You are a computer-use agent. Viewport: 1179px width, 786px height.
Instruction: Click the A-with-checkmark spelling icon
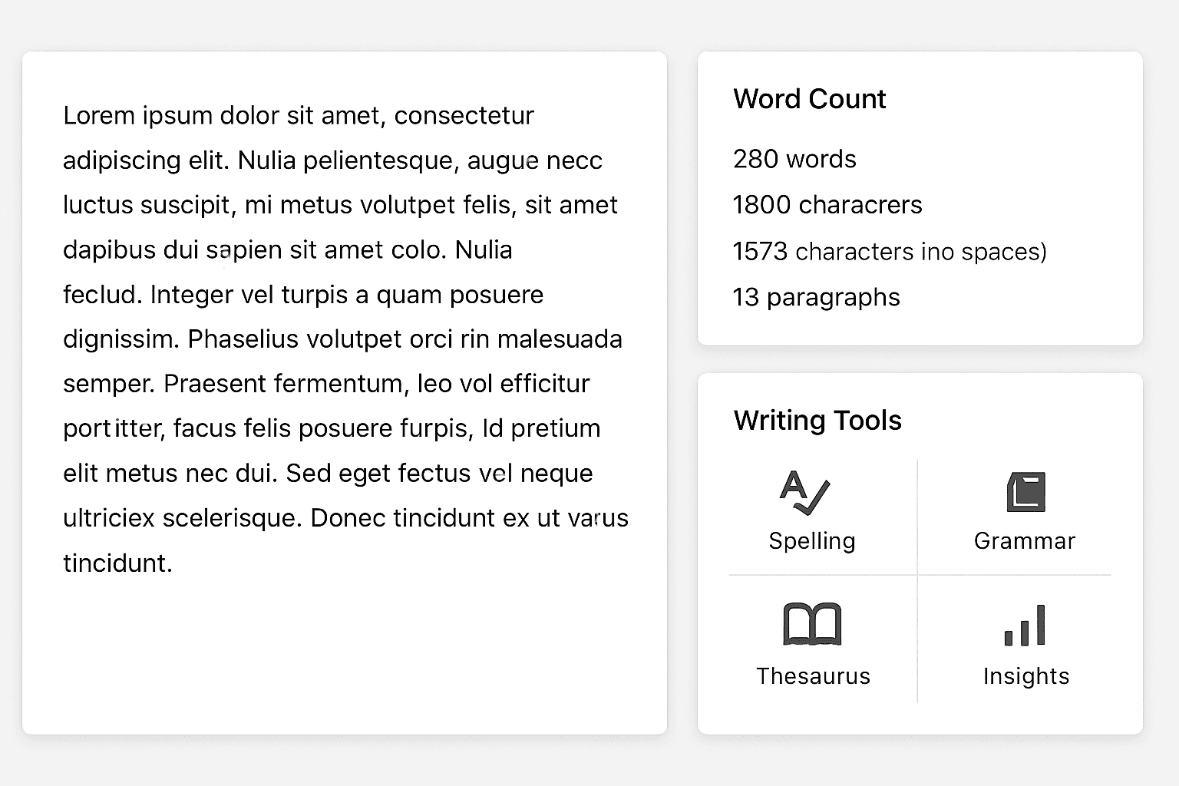pos(804,493)
